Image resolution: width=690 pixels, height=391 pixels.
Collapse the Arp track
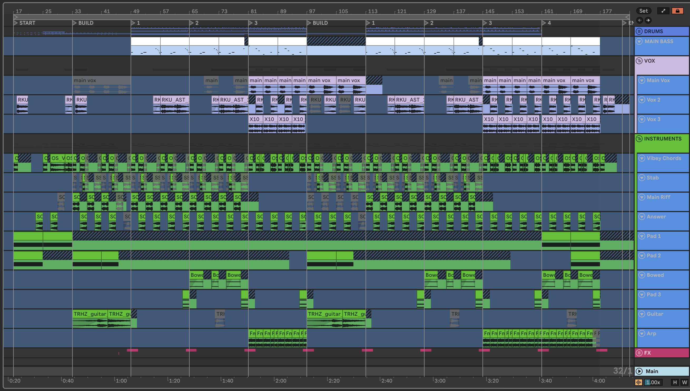point(642,334)
